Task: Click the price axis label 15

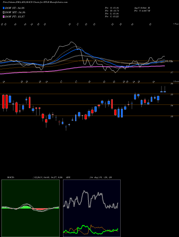Action: coord(171,94)
